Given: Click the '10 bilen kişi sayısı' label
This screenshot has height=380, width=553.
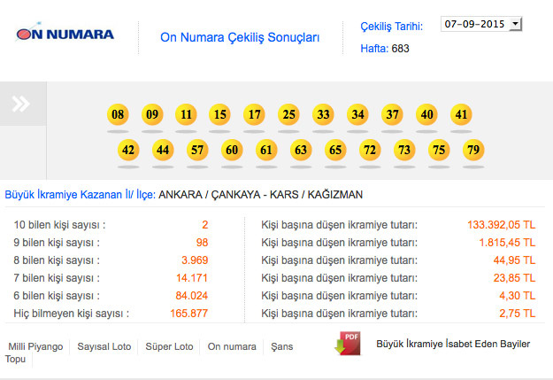Looking at the screenshot, I should point(59,225).
